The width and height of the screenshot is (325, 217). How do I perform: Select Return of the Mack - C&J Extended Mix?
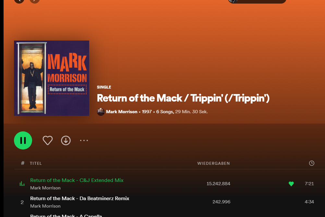click(x=77, y=180)
